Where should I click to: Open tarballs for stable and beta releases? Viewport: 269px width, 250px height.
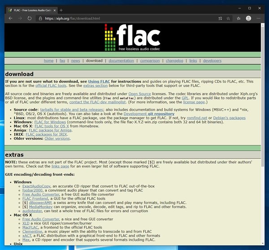pyautogui.click(x=72, y=110)
